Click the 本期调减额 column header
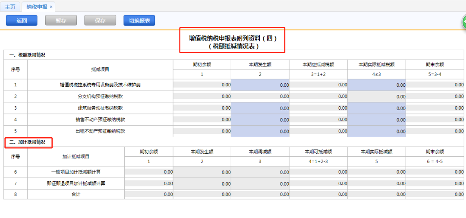Screen dimensions: 466x218 [260, 152]
